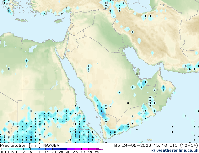Click the legend tick label '15'

[46, 152]
